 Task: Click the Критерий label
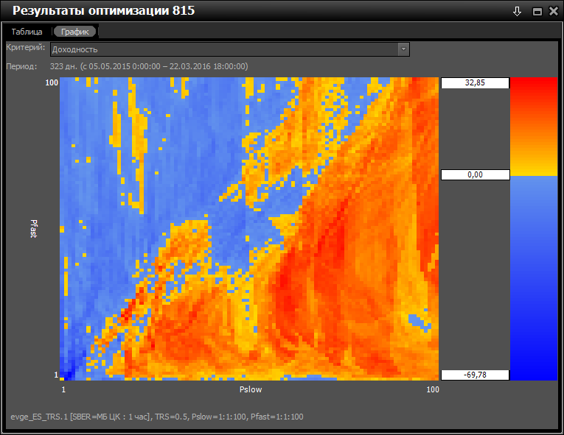point(26,47)
